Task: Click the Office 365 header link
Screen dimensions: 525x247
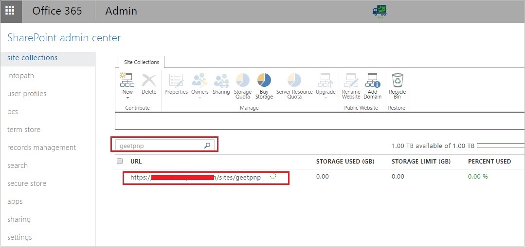Action: (x=57, y=11)
